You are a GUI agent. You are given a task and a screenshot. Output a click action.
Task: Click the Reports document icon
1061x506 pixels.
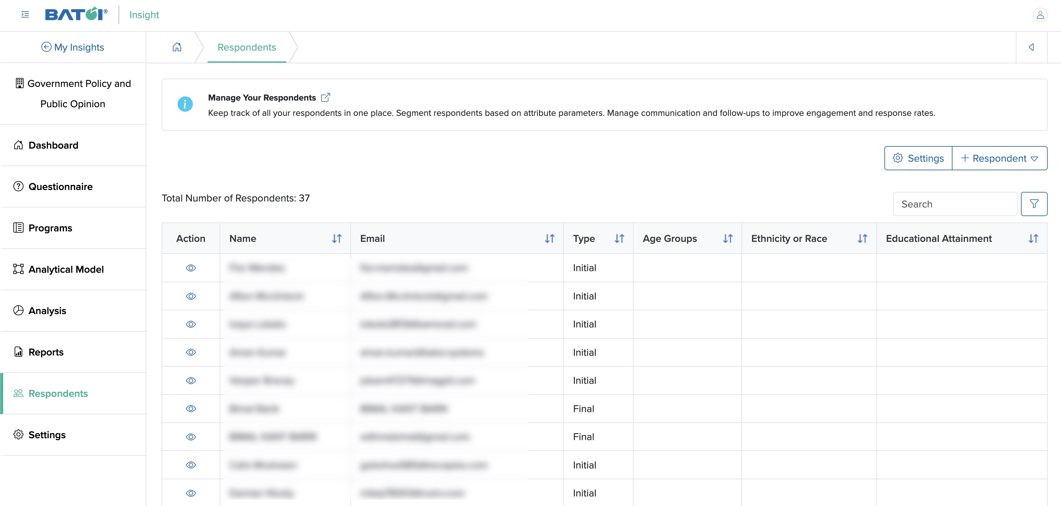coord(18,352)
